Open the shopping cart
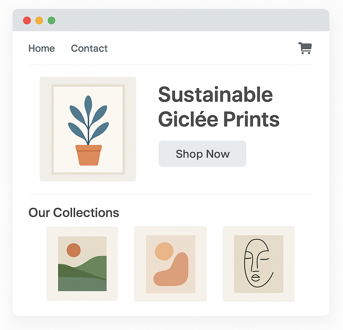Screen dimensions: 343x330 [305, 48]
